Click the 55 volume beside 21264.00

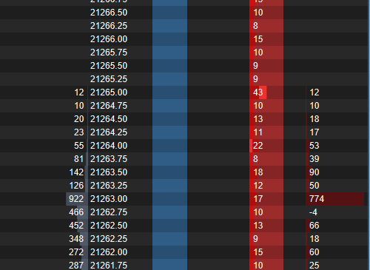click(x=79, y=146)
